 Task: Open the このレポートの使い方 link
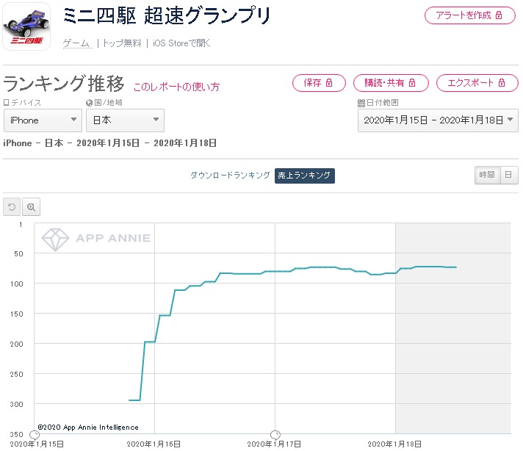click(x=176, y=87)
